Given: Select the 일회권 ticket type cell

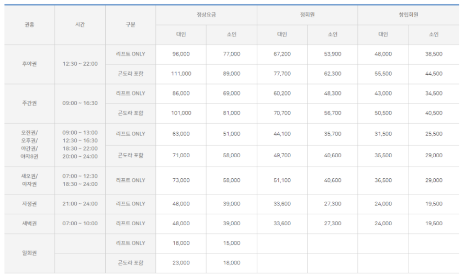Looking at the screenshot, I should (29, 253).
